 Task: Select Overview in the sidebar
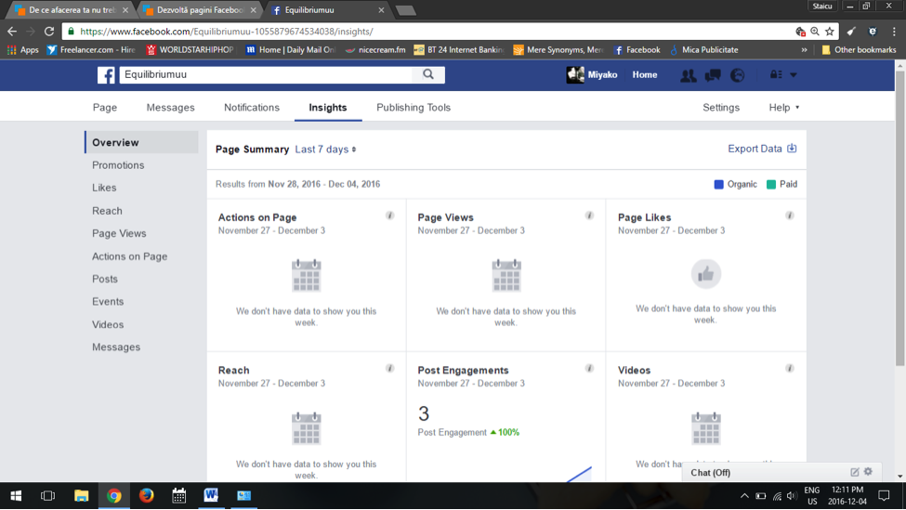coord(141,142)
